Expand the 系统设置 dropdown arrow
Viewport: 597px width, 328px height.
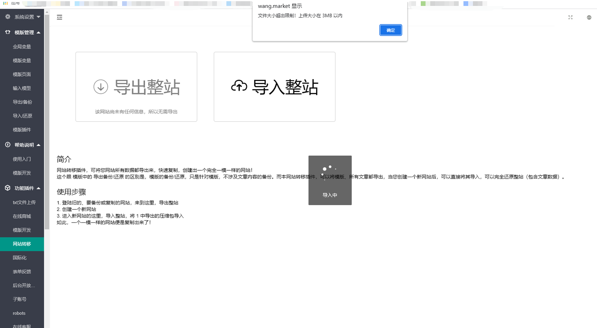coord(38,17)
